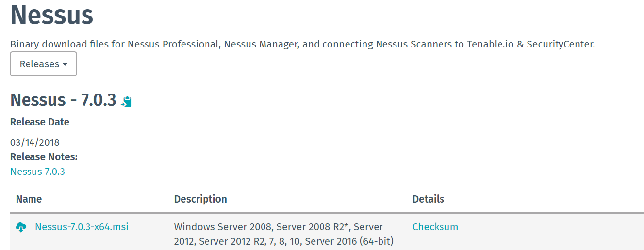Open the Releases dropdown button
The image size is (644, 250).
[43, 64]
